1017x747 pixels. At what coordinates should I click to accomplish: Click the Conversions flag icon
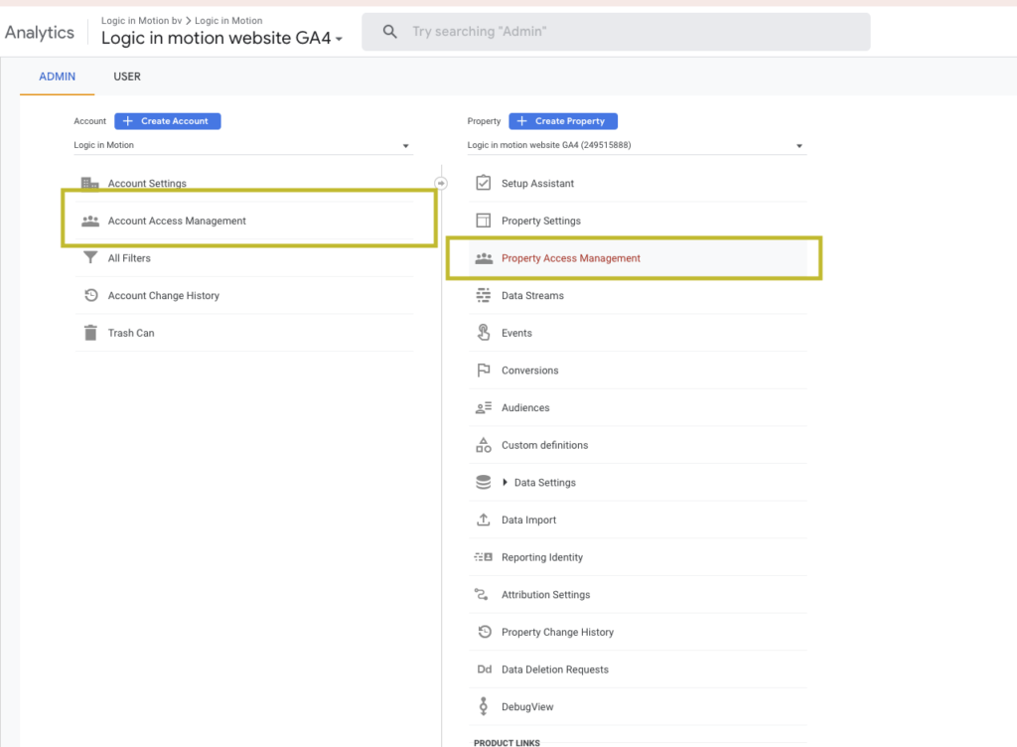[484, 371]
